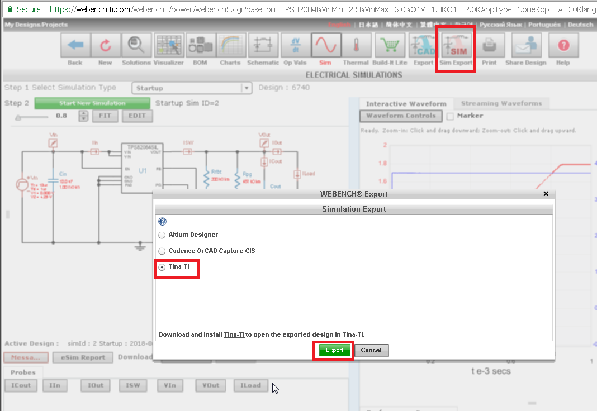Click the Sim Export toolbar icon
597x411 pixels.
pyautogui.click(x=457, y=45)
